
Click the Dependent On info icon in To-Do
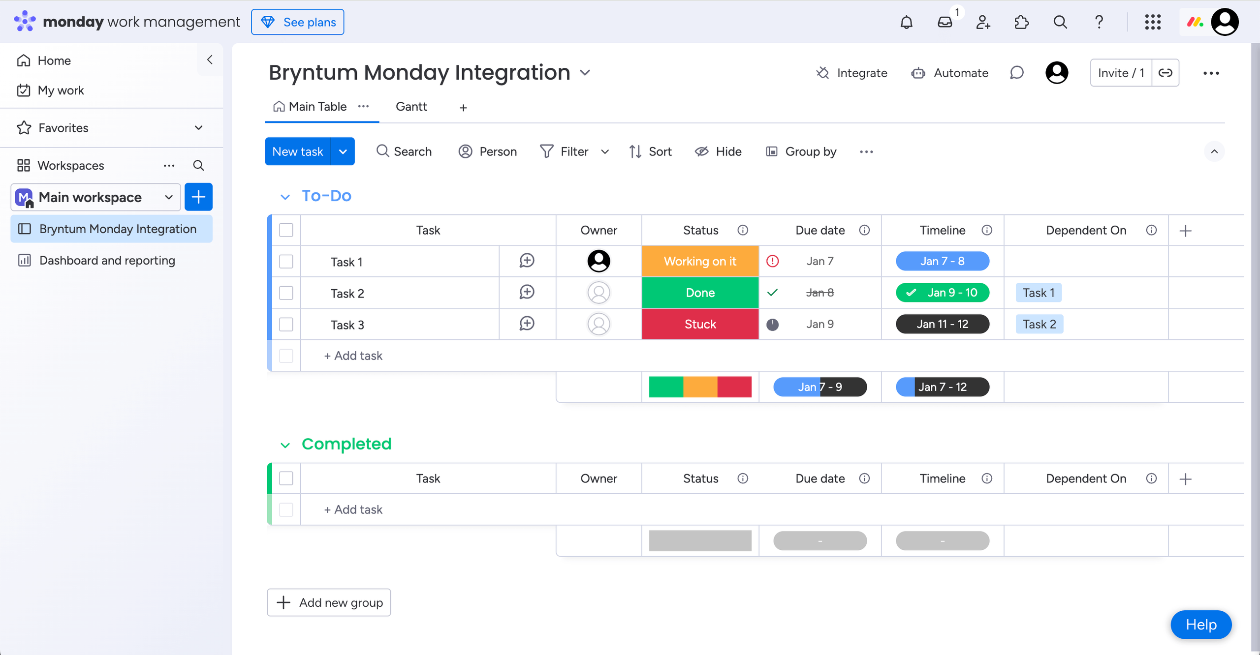[1151, 230]
